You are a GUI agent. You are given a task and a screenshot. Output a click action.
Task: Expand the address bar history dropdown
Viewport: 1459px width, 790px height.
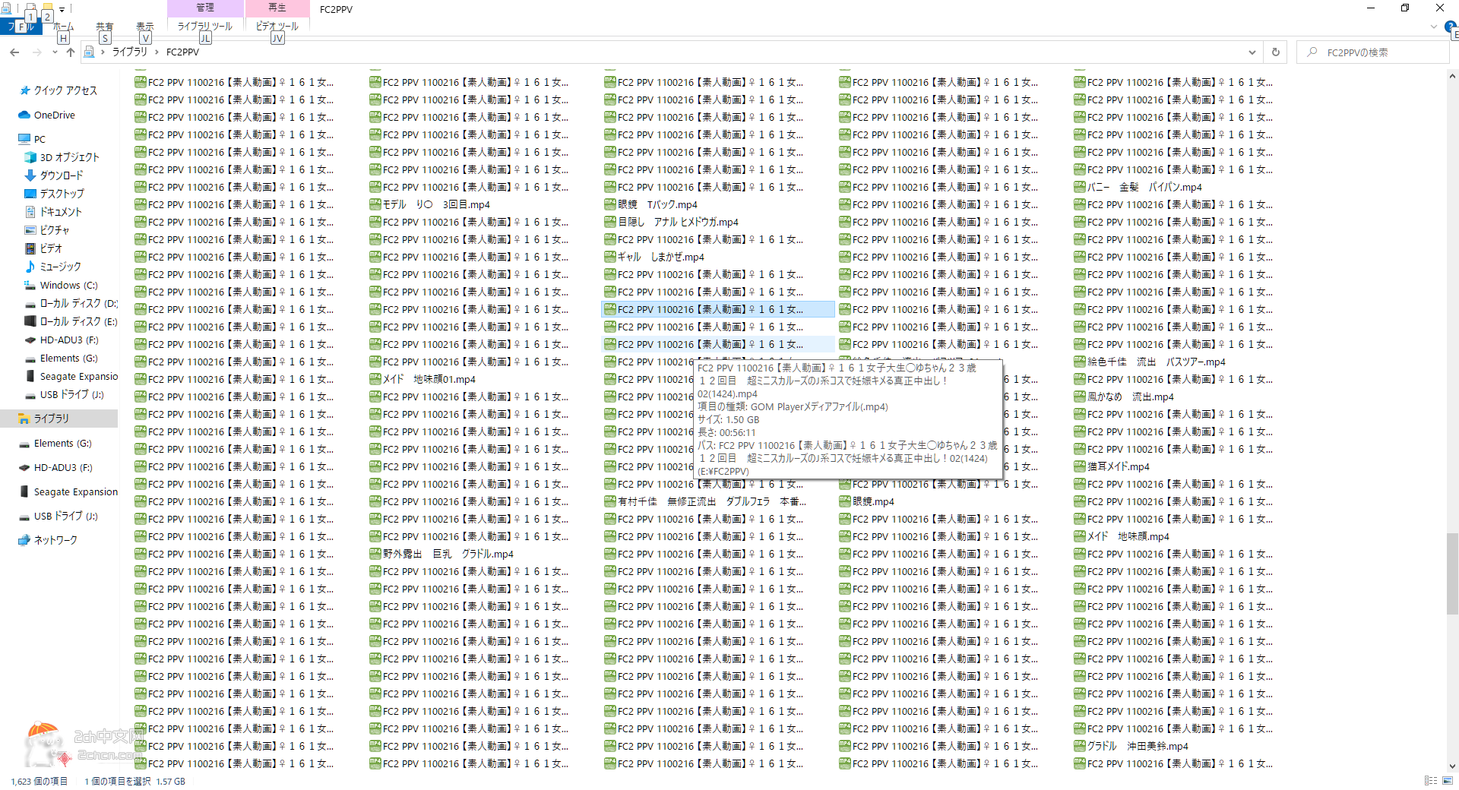coord(1252,52)
